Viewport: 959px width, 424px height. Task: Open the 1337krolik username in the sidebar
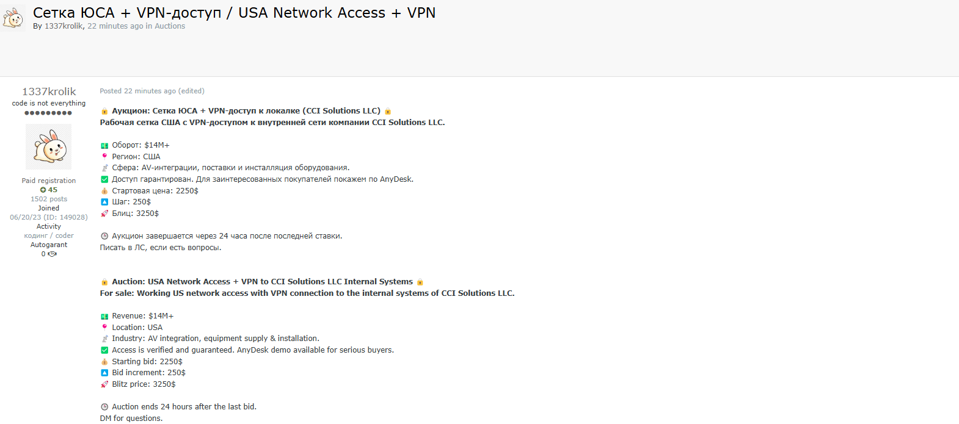[49, 92]
